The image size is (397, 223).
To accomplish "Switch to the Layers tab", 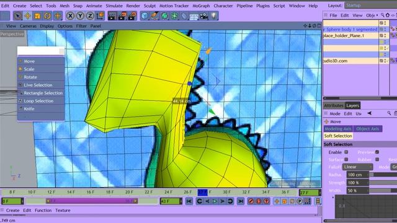I will (x=352, y=106).
